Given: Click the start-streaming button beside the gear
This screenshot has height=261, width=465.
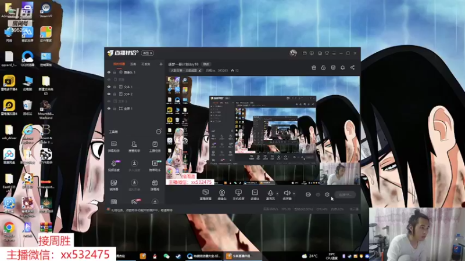Looking at the screenshot, I should 345,195.
